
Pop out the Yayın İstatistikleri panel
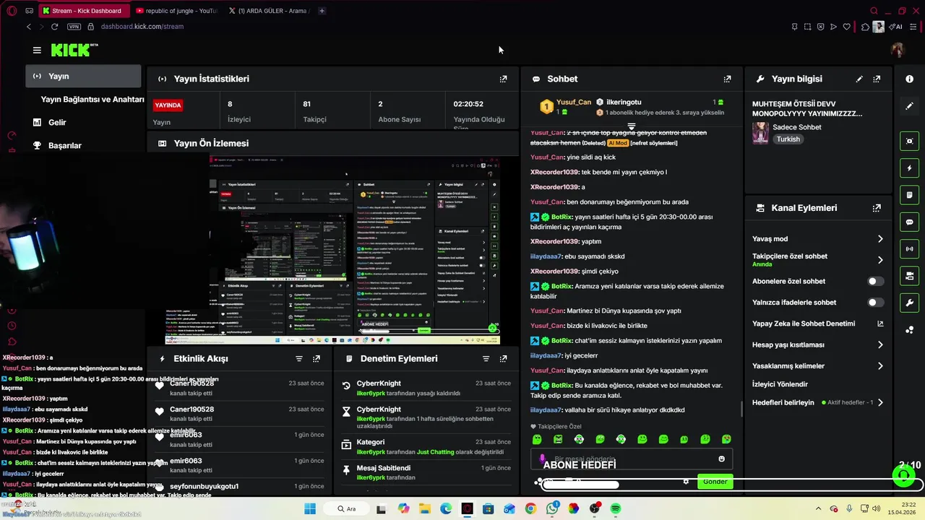[x=503, y=79]
